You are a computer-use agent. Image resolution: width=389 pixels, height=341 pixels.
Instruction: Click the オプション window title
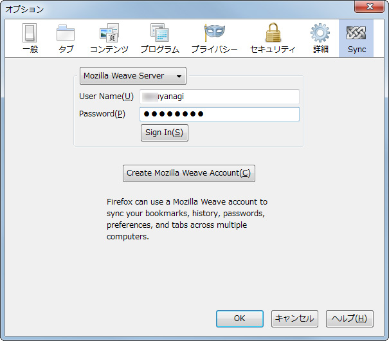point(24,10)
